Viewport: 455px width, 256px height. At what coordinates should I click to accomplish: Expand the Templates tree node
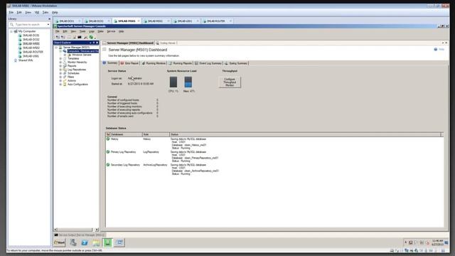click(x=60, y=58)
